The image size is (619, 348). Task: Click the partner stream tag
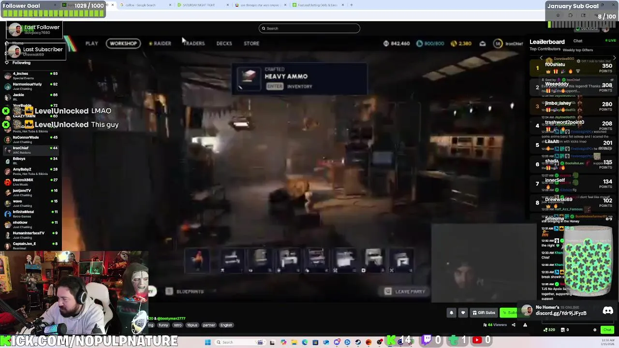pos(209,325)
